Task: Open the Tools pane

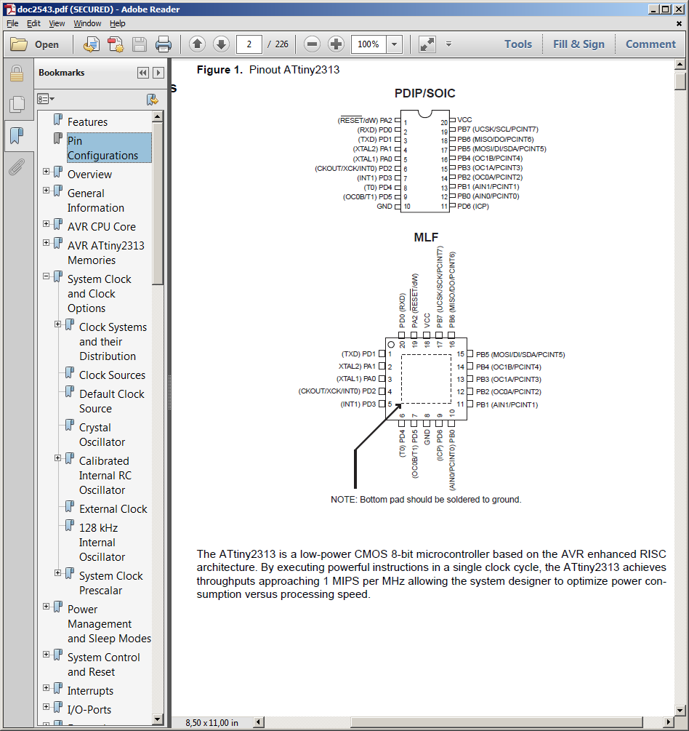Action: [x=518, y=44]
